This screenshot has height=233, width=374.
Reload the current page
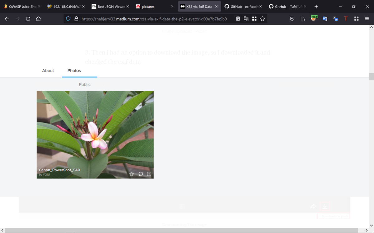[28, 19]
